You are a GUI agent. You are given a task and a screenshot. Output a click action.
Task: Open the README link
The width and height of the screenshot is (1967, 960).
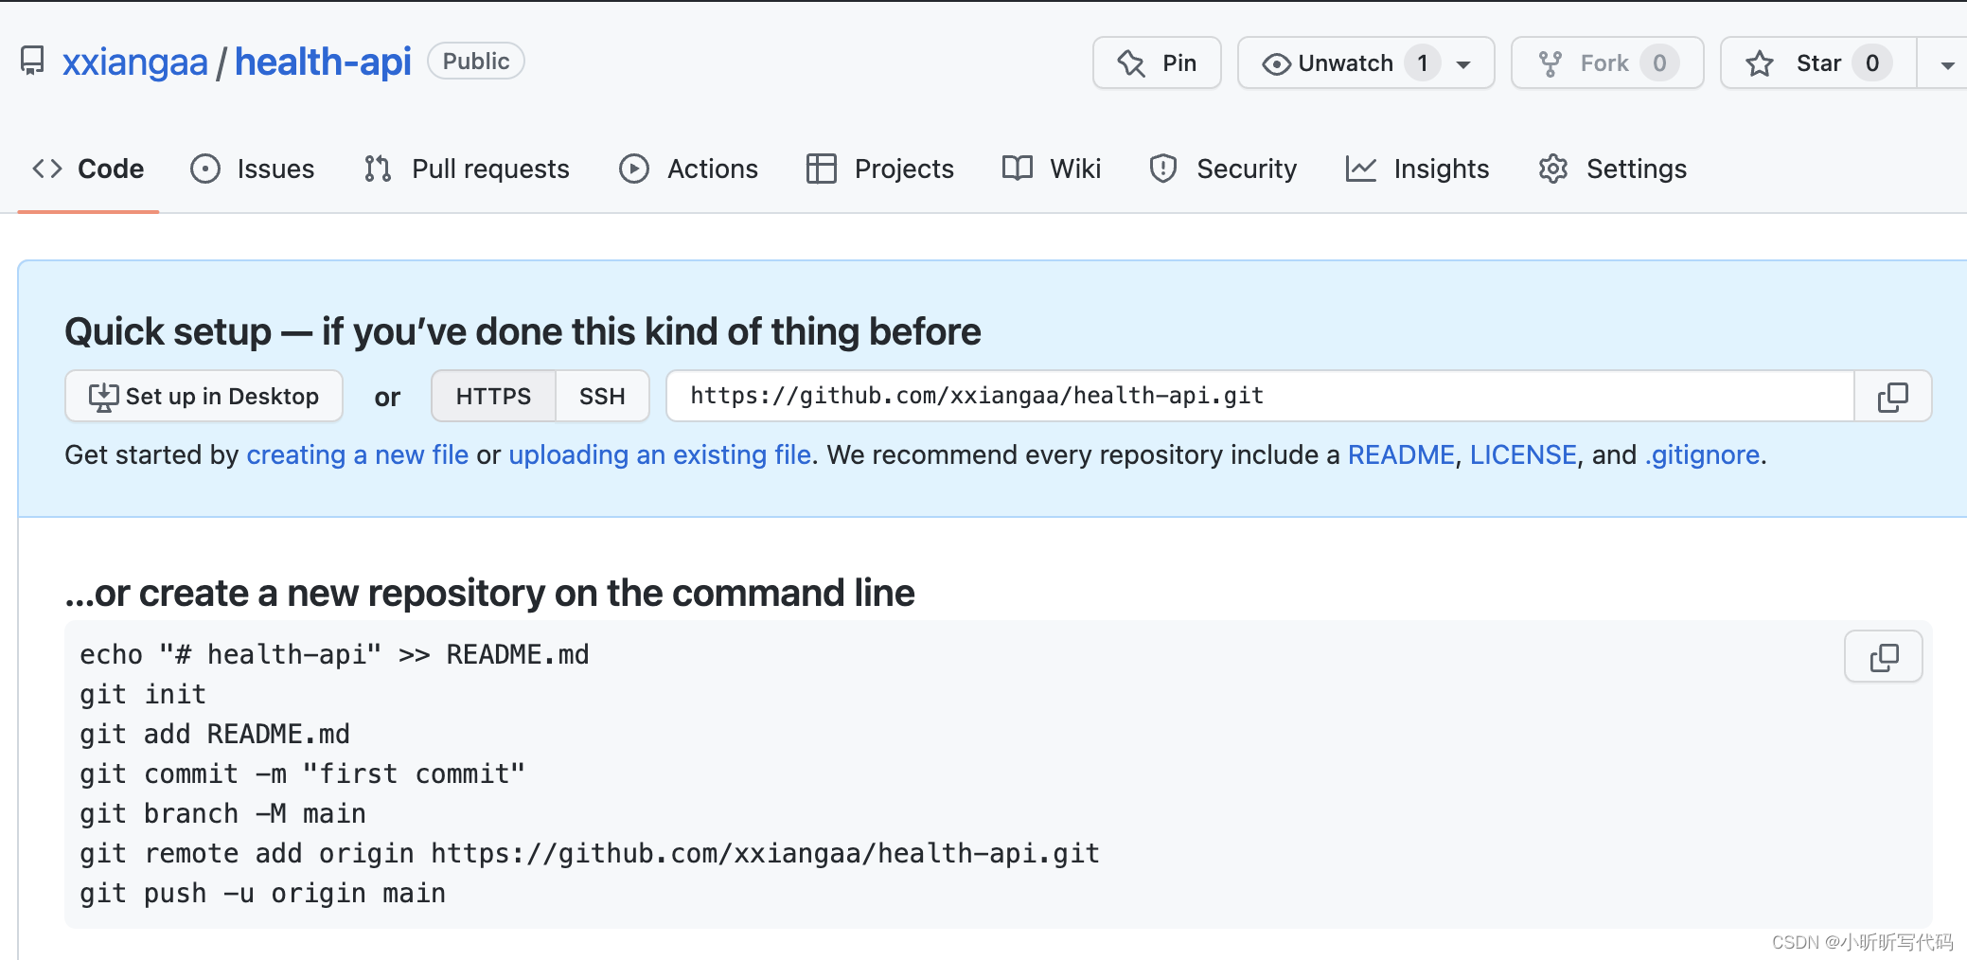pyautogui.click(x=1401, y=454)
